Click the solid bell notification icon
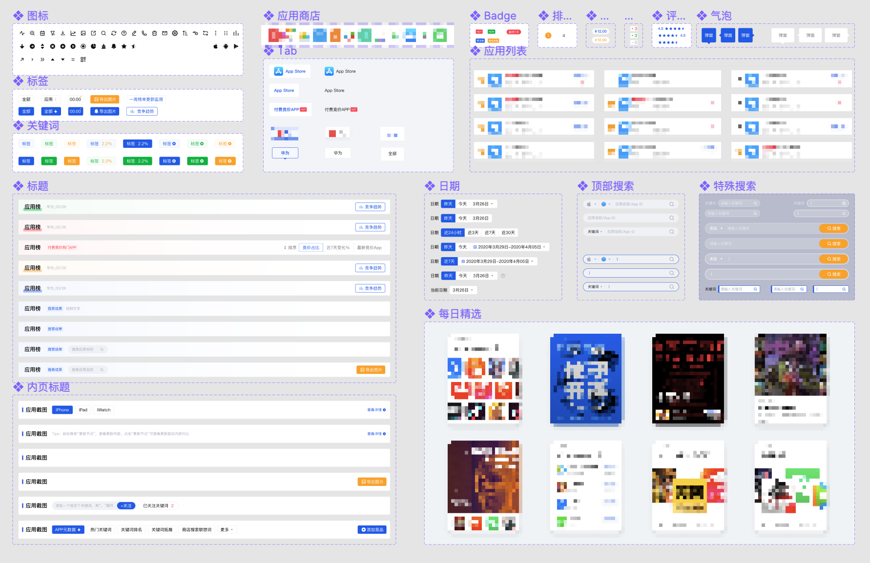Viewport: 870px width, 563px height. pos(114,46)
